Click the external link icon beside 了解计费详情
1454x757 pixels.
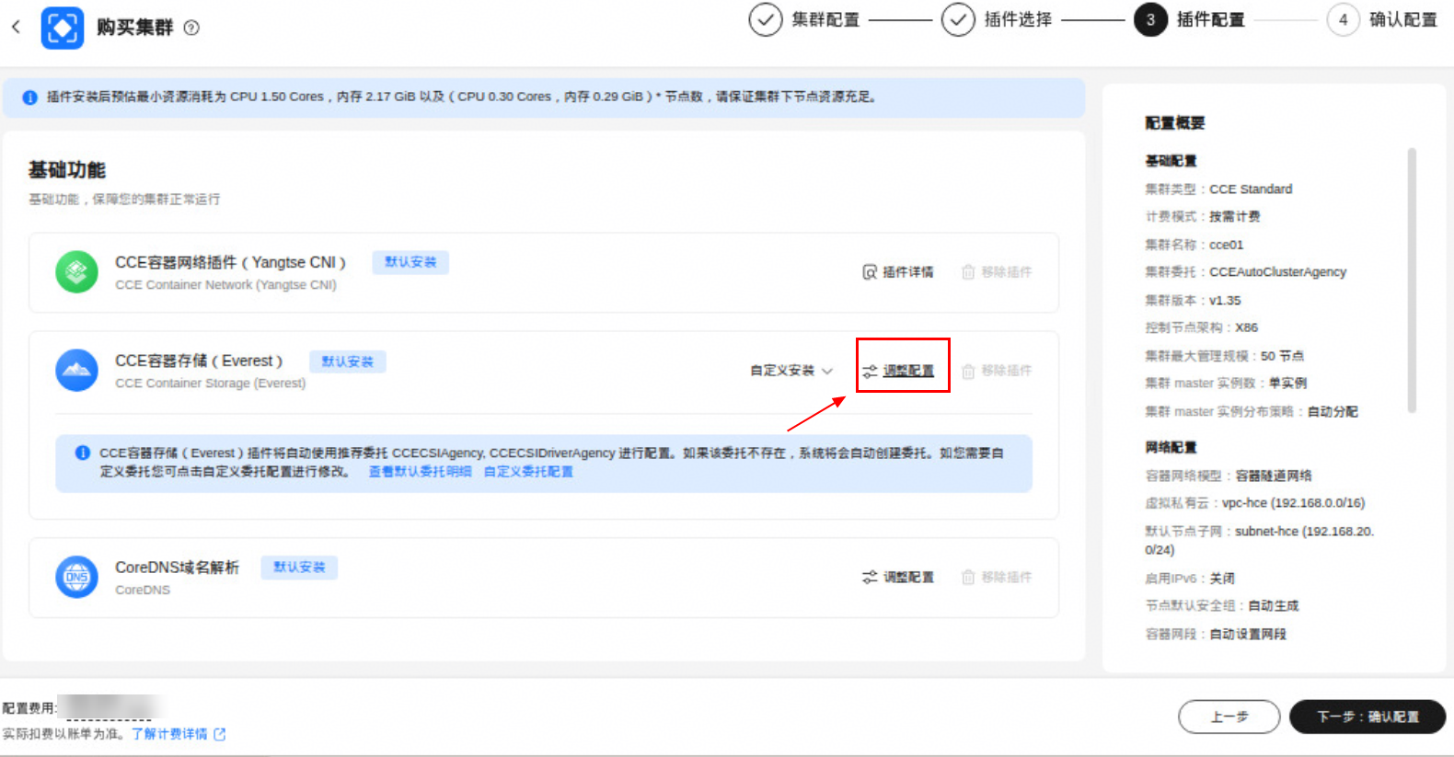click(x=220, y=734)
